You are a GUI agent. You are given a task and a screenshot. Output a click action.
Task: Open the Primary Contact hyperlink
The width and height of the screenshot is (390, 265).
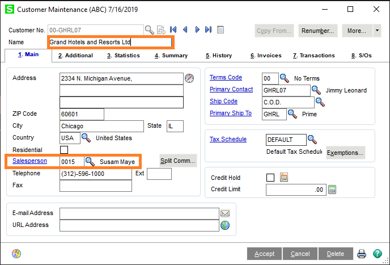(231, 90)
